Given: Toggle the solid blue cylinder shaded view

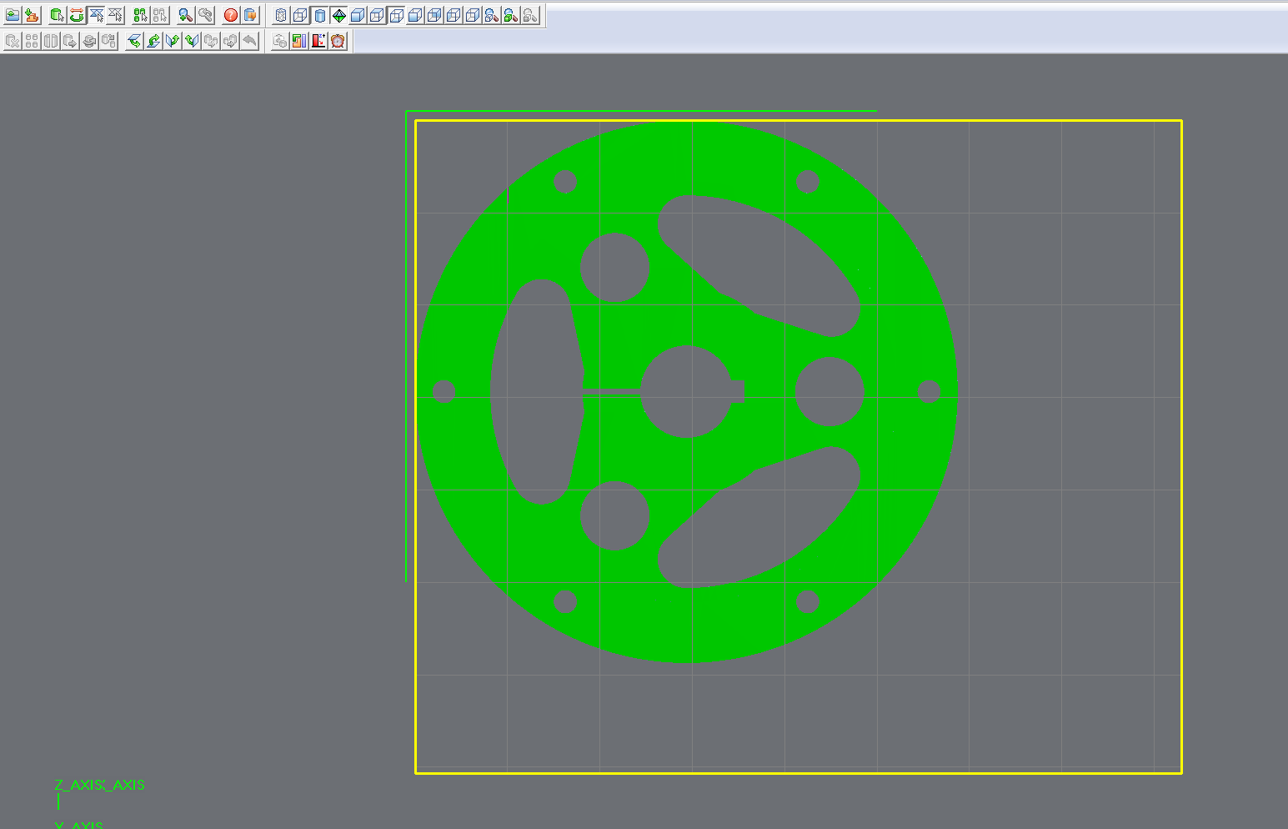Looking at the screenshot, I should pyautogui.click(x=319, y=15).
